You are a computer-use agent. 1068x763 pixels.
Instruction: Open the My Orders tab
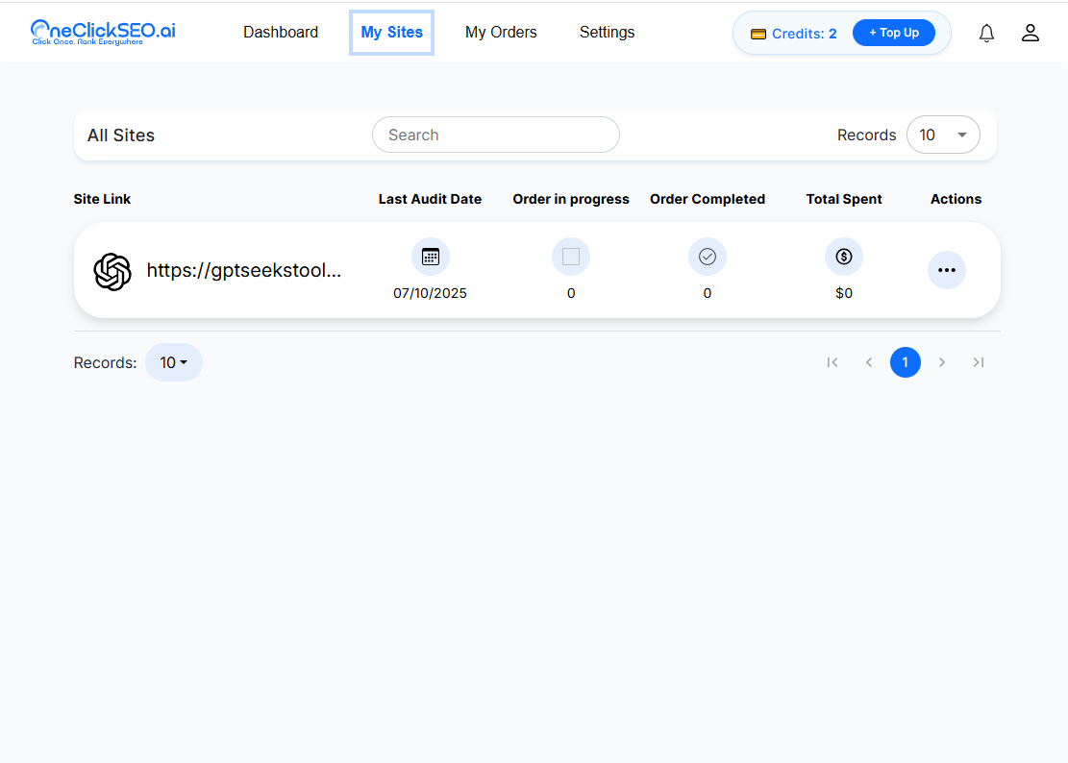coord(501,32)
